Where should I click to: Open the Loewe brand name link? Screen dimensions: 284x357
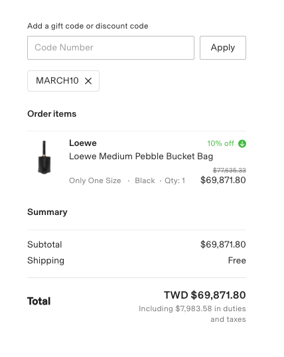pyautogui.click(x=83, y=143)
